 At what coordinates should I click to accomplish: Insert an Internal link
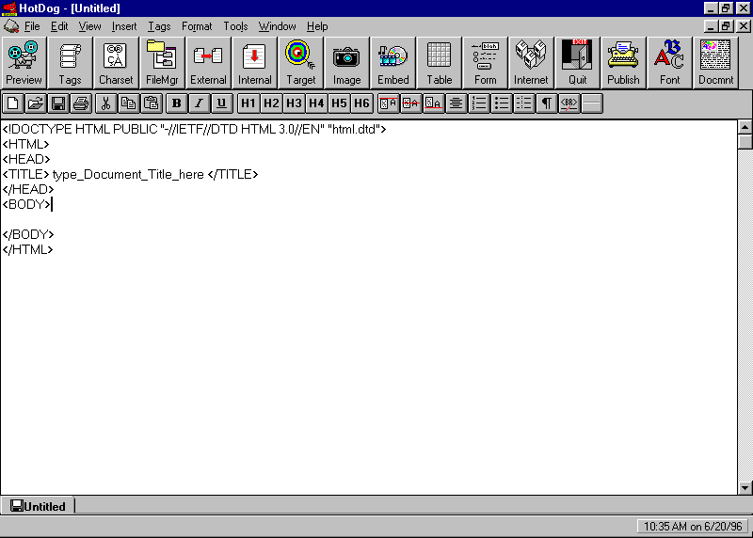pyautogui.click(x=254, y=63)
